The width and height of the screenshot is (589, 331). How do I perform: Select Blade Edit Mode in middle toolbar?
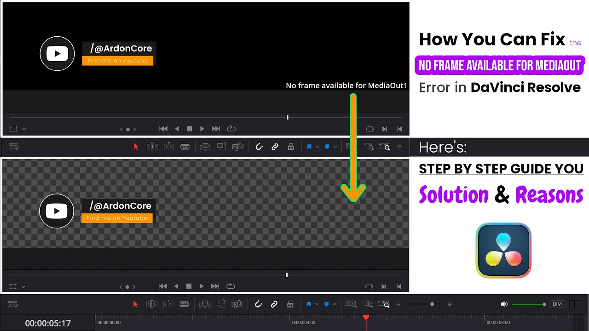point(185,147)
